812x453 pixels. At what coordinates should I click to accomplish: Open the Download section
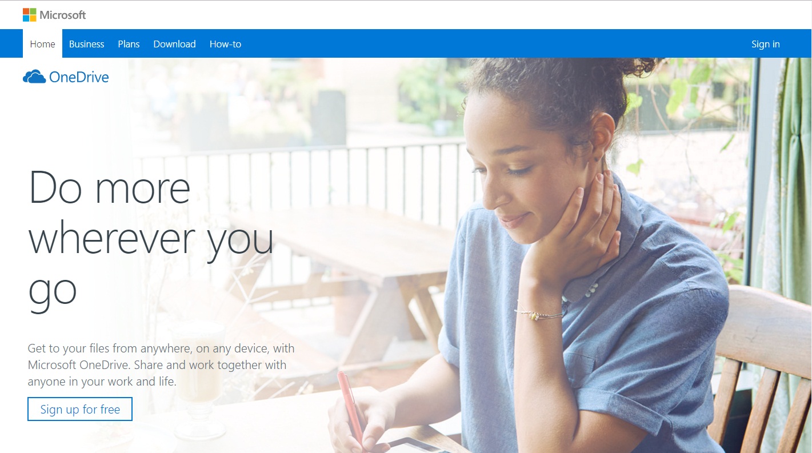click(174, 44)
